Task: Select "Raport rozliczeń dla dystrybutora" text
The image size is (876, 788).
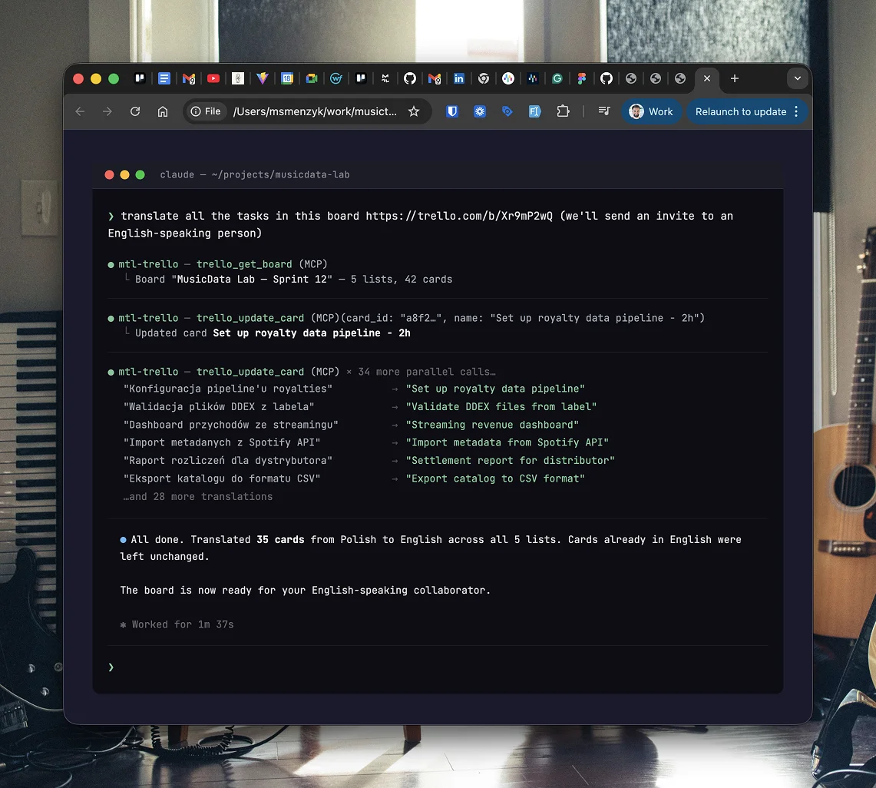Action: (x=228, y=461)
